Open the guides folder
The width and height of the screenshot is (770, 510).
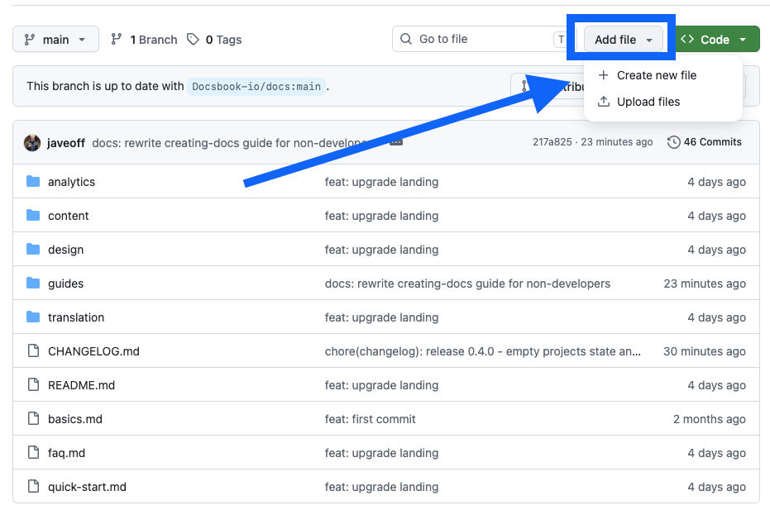point(66,284)
